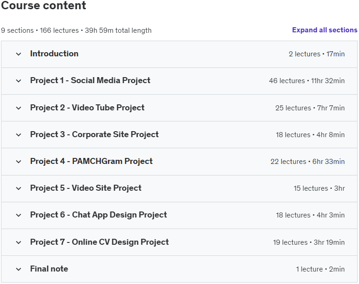Viewport: 359px width, 284px height.
Task: Click '18 lectures • 4hr 3min' text
Action: (310, 215)
